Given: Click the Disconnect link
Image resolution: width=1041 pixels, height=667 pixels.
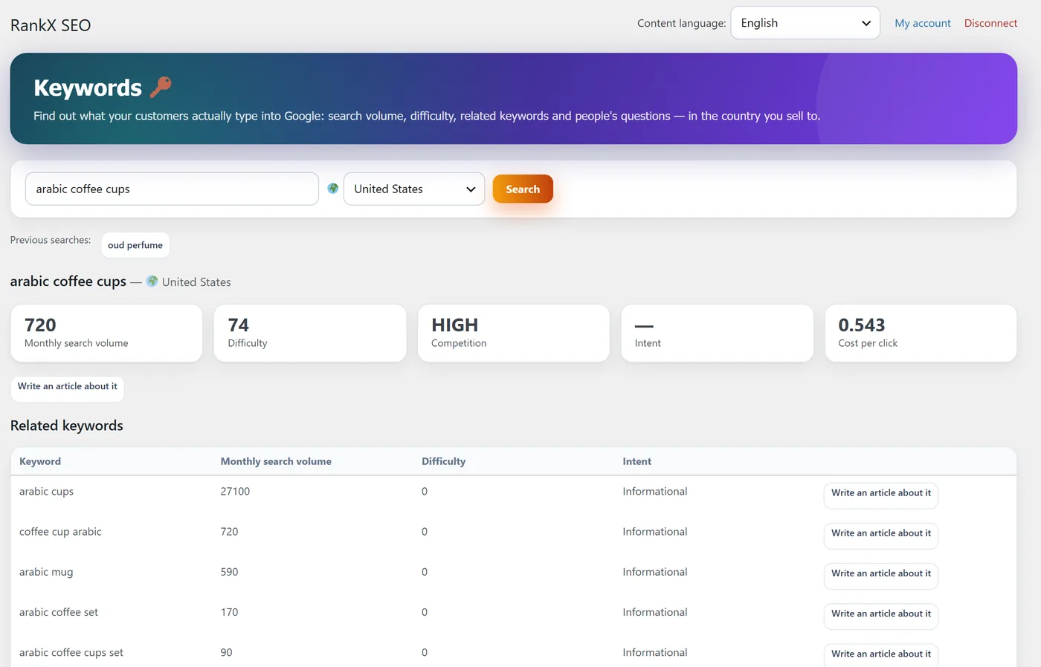Looking at the screenshot, I should pos(990,23).
